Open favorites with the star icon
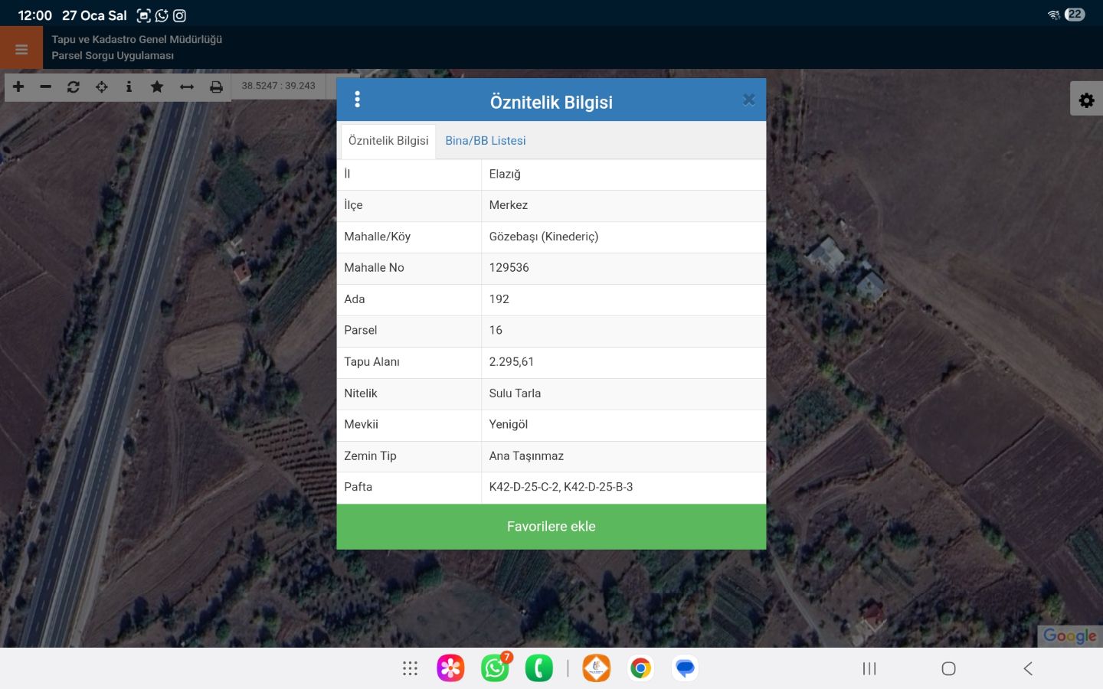This screenshot has height=689, width=1103. tap(157, 87)
